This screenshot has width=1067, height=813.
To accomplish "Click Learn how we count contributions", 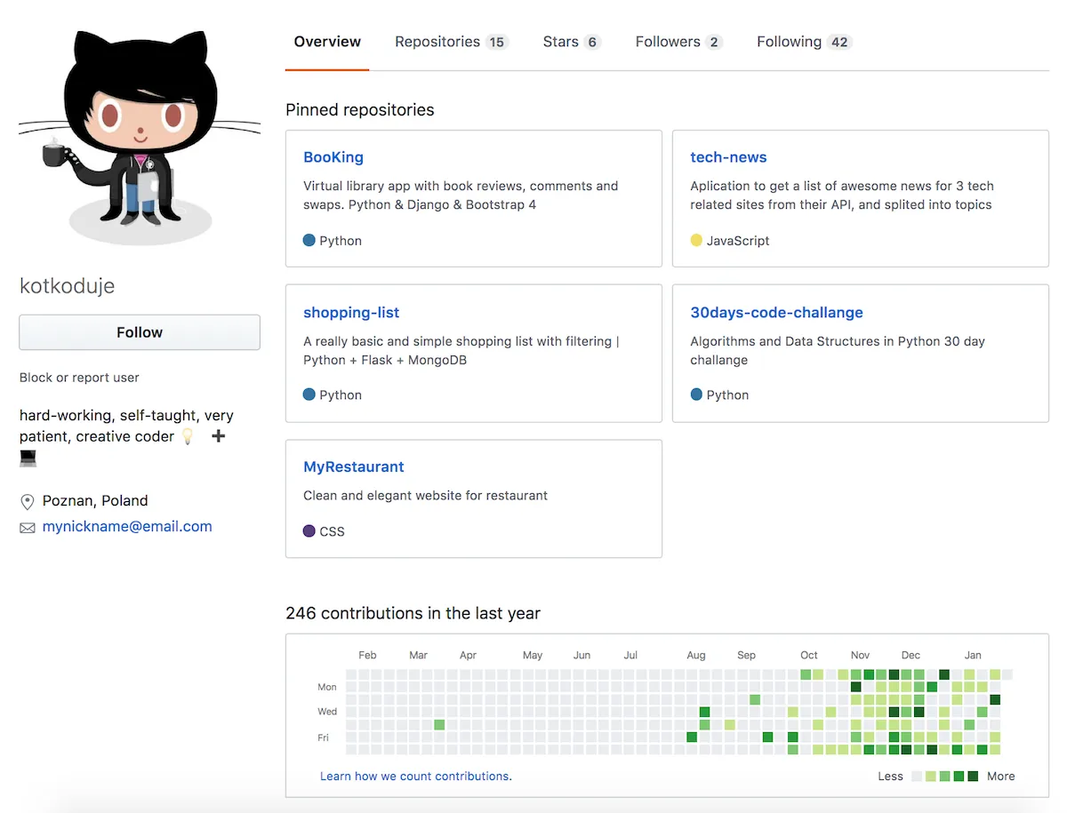I will pos(416,777).
